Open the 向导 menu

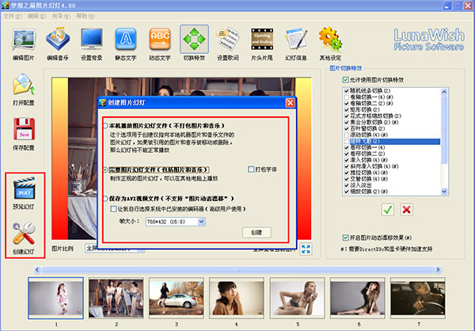click(61, 16)
